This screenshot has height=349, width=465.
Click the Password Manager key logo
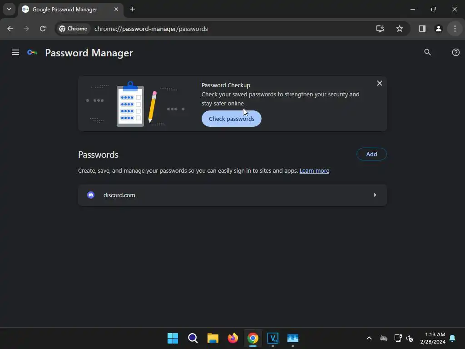pyautogui.click(x=32, y=53)
